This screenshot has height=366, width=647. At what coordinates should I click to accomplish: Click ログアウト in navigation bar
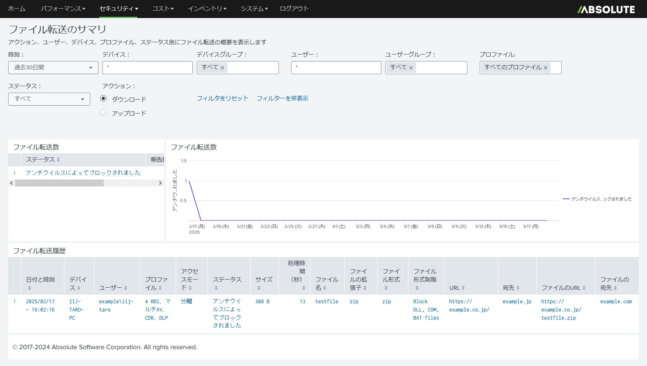(x=294, y=9)
